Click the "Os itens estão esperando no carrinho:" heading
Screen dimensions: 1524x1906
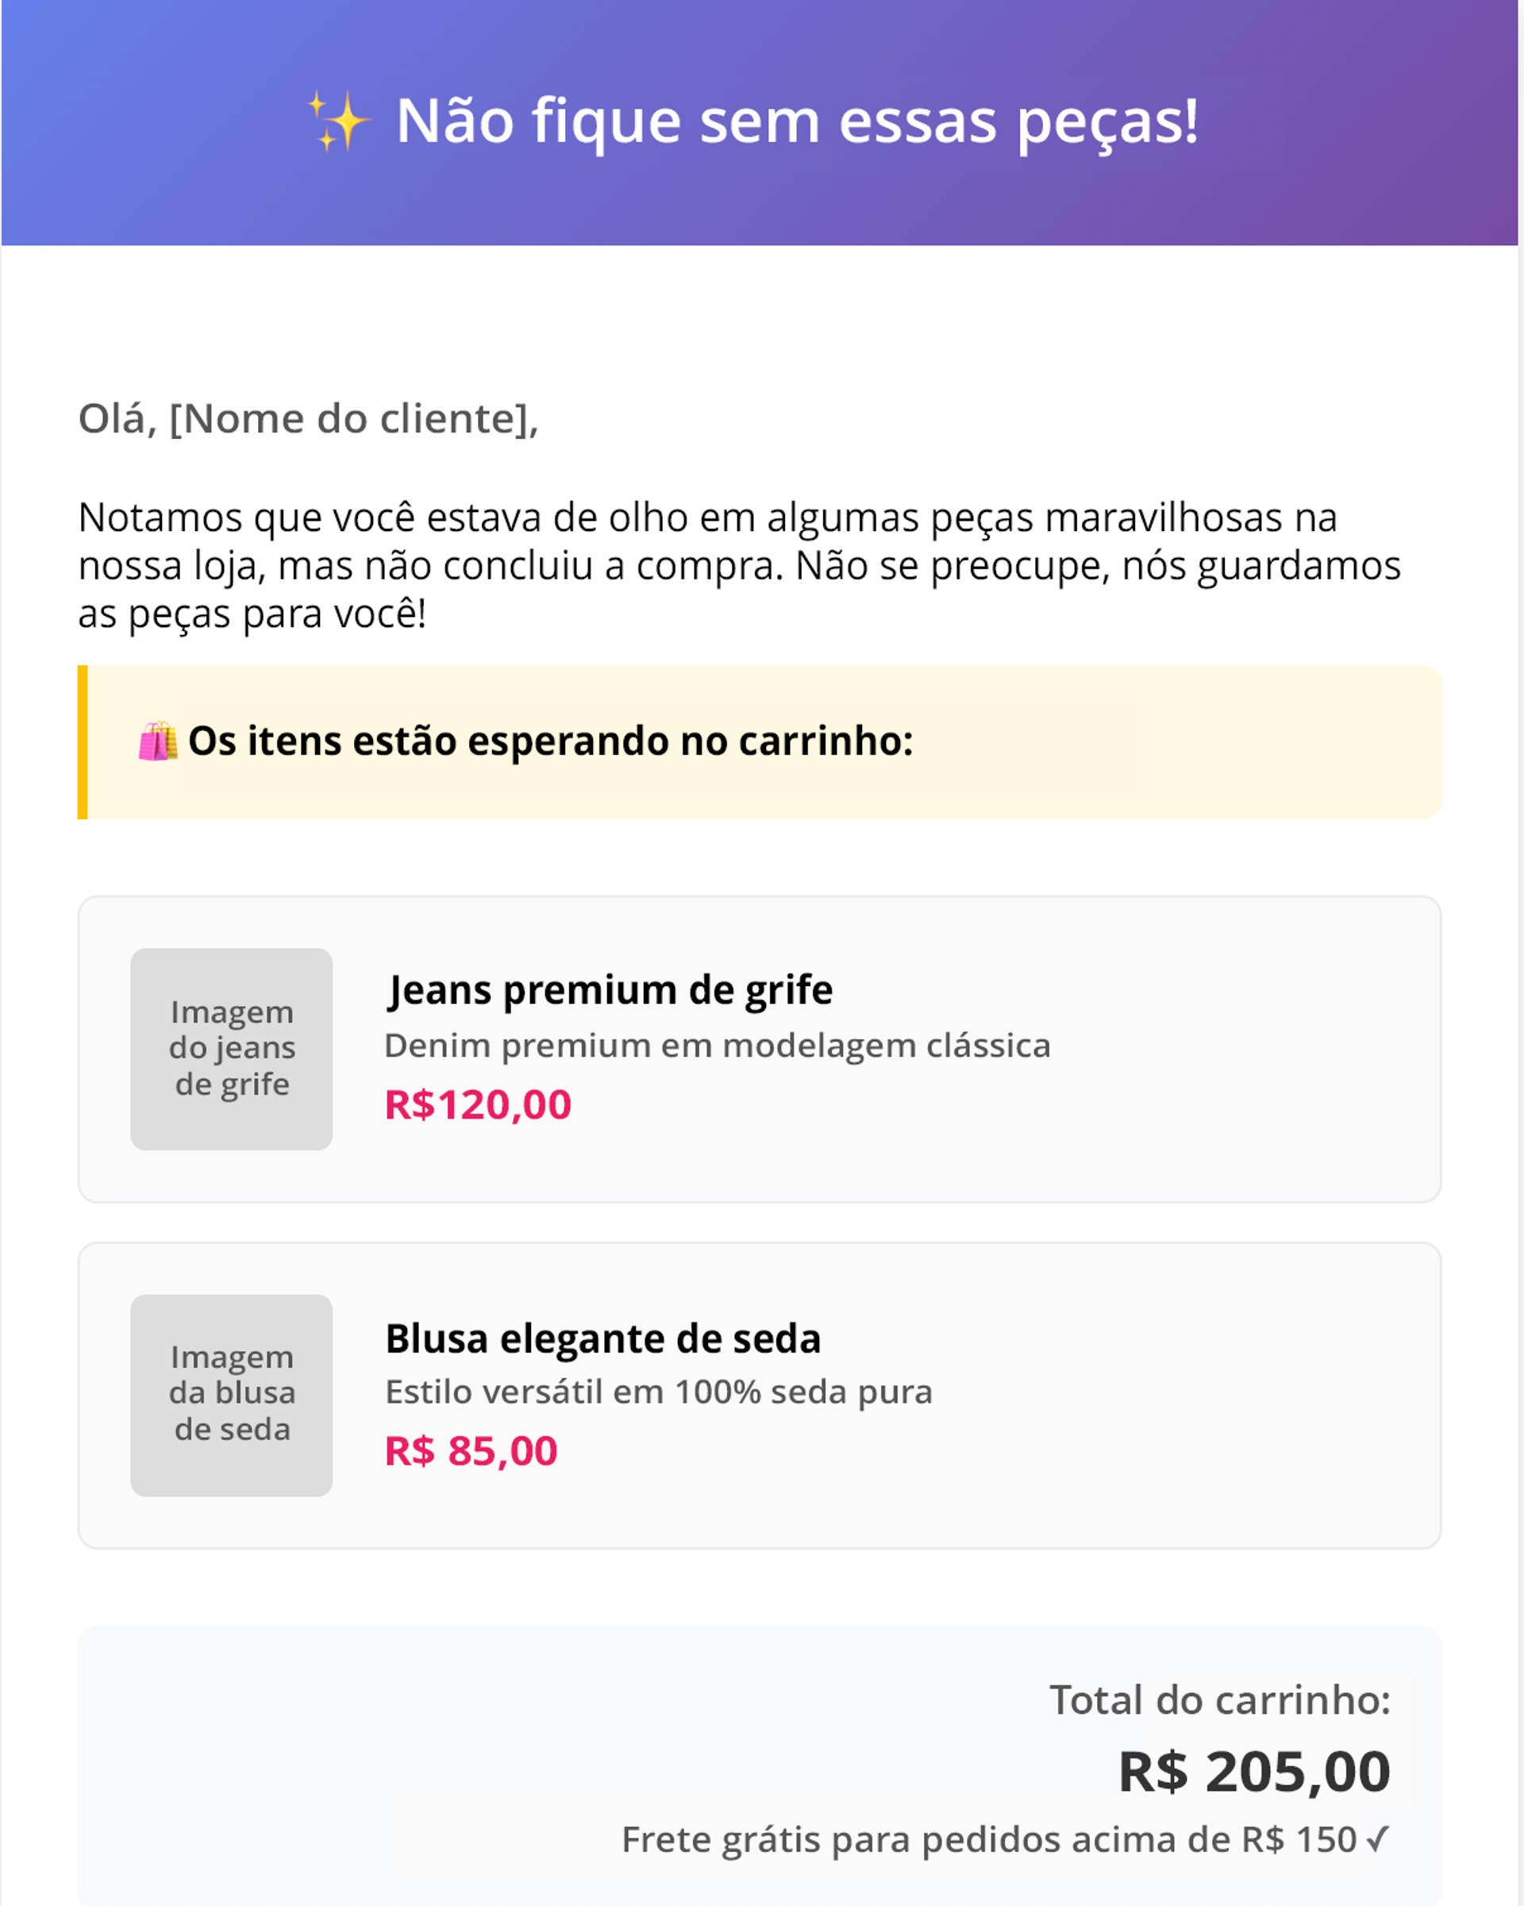(550, 741)
